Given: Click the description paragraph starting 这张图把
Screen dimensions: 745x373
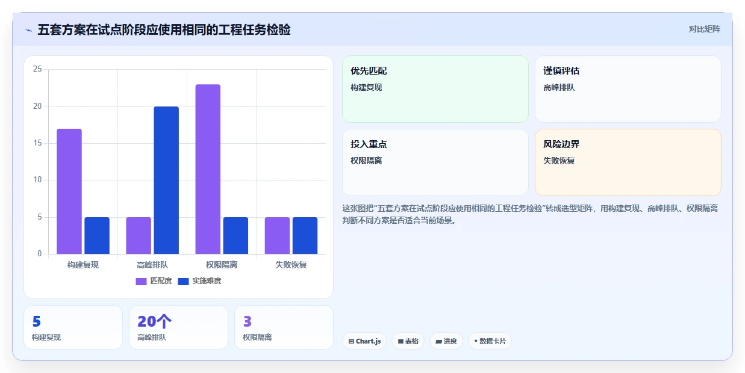Looking at the screenshot, I should point(530,214).
